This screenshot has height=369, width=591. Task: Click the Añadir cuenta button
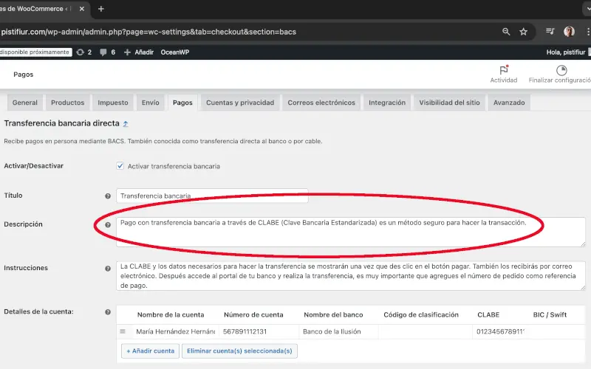click(x=150, y=351)
